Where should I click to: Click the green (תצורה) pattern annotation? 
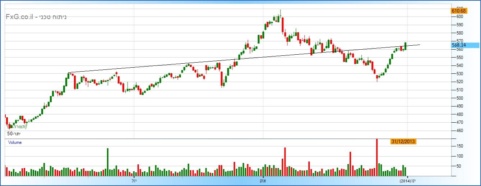[17, 126]
